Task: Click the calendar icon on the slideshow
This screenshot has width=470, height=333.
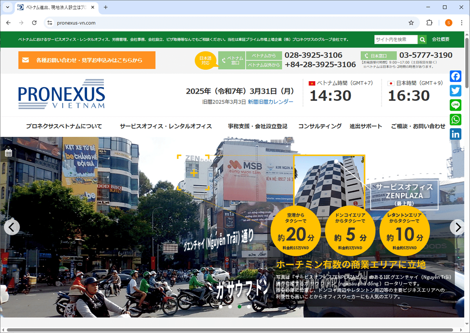Action: point(9,152)
